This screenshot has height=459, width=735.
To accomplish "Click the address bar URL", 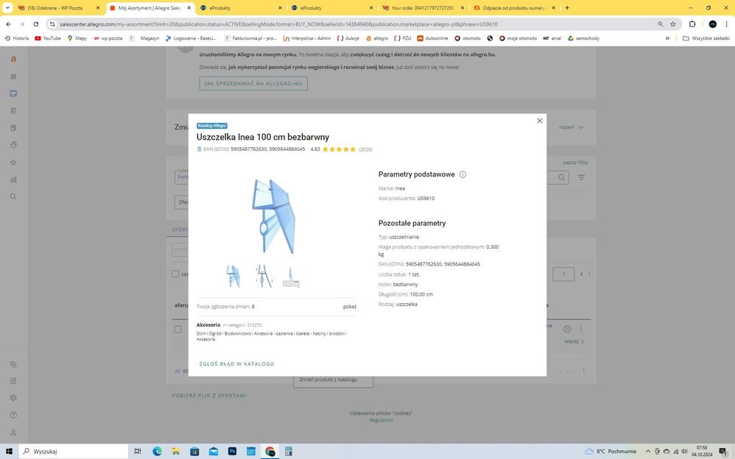I will (279, 24).
